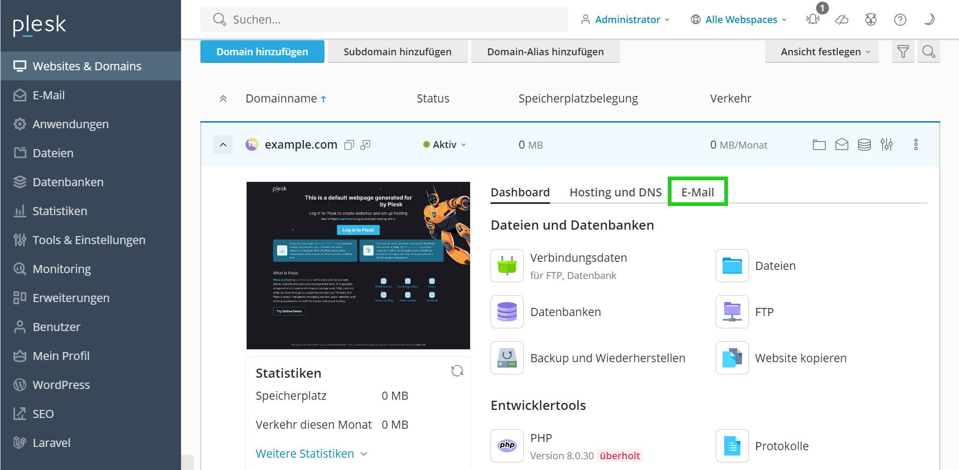Open example.com in new window icon

pyautogui.click(x=365, y=145)
